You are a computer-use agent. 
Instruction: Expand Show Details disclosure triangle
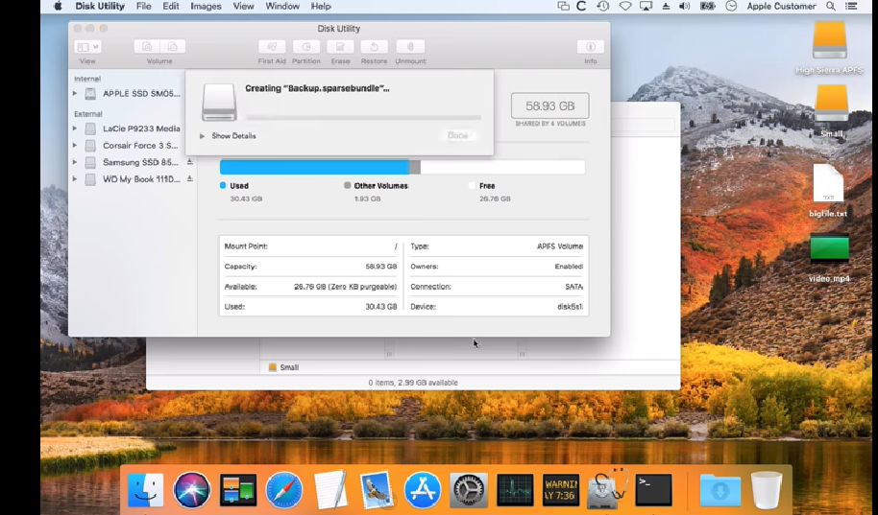(x=203, y=136)
